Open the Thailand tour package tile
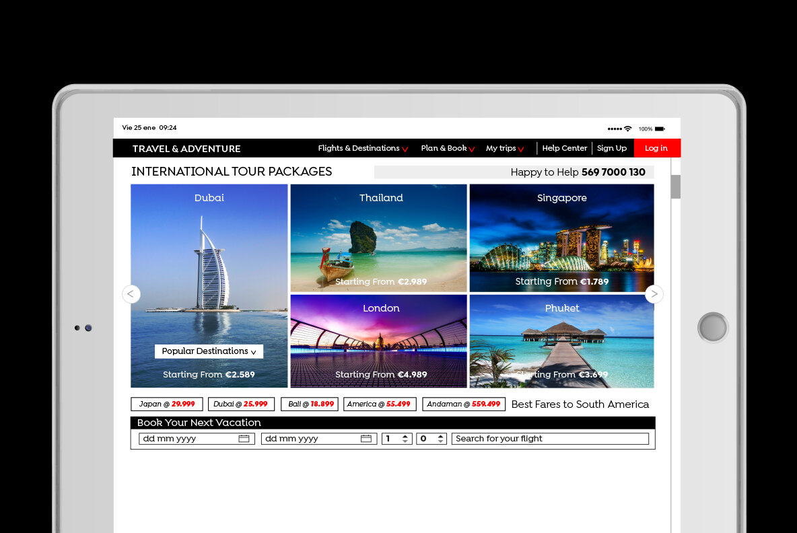The width and height of the screenshot is (797, 533). pos(379,238)
